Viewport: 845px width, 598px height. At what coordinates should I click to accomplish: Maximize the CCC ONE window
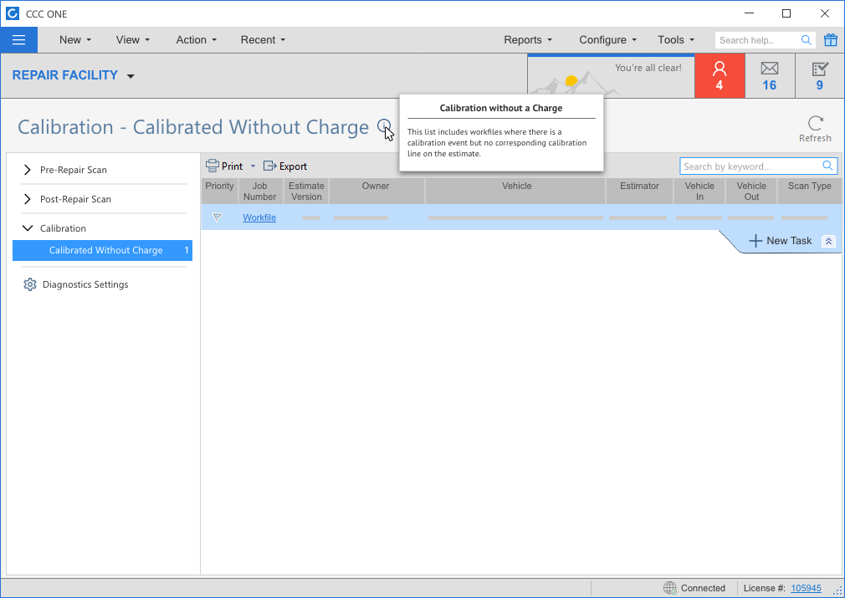tap(786, 13)
